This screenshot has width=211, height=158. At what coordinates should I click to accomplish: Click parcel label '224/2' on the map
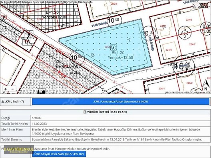tap(189, 20)
